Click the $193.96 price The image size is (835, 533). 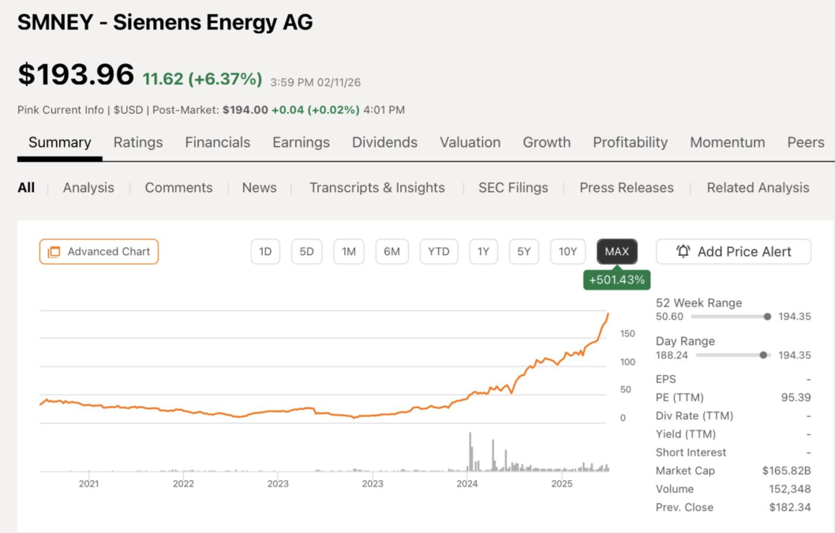click(x=76, y=74)
